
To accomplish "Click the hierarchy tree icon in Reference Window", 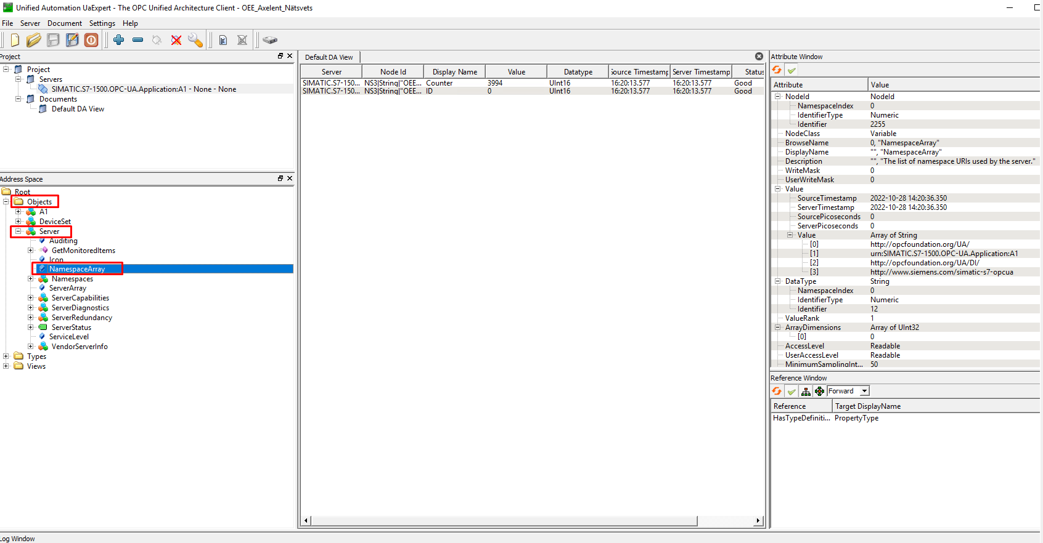I will [806, 392].
